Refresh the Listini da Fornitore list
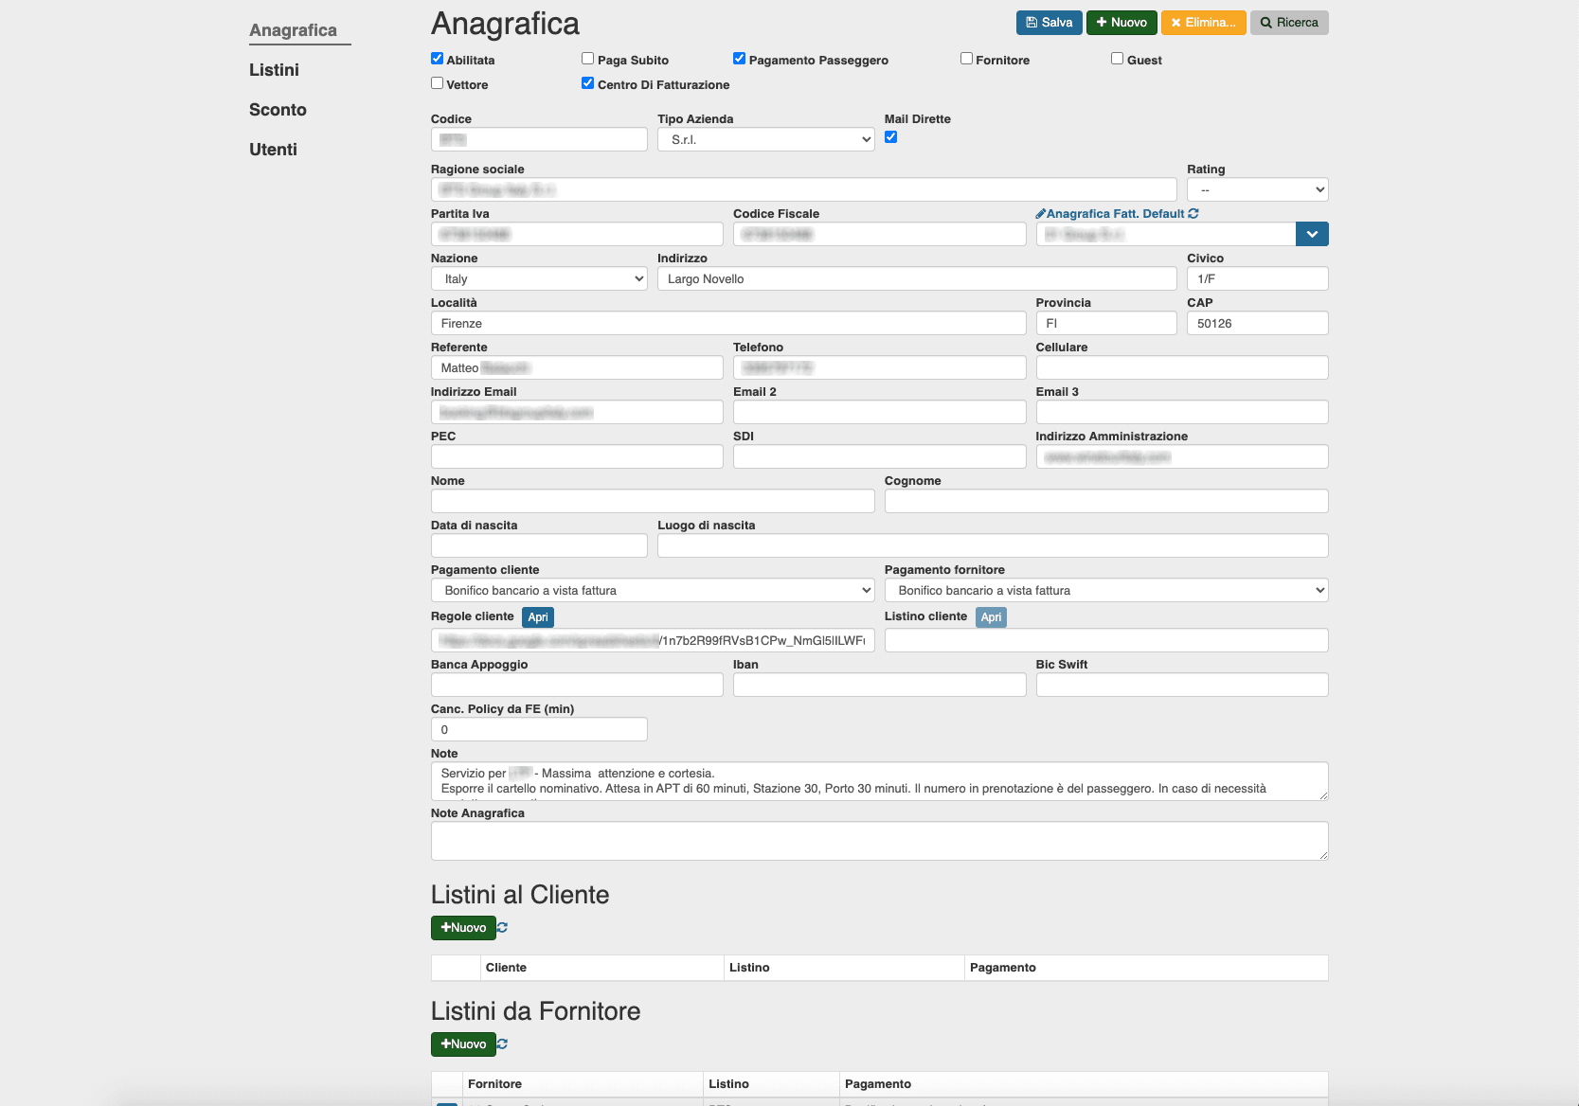The width and height of the screenshot is (1579, 1106). pyautogui.click(x=502, y=1044)
